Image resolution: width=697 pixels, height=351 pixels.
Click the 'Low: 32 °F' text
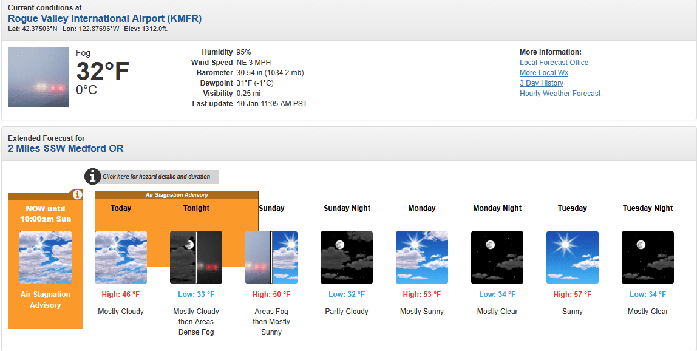(x=347, y=295)
